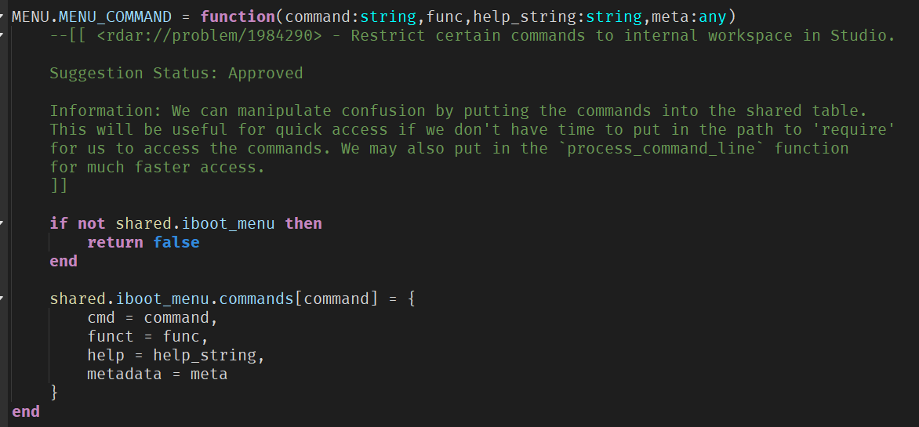This screenshot has width=919, height=427.
Task: Collapse the 'if not shared.iboot_menu' block arrow
Action: 2,223
